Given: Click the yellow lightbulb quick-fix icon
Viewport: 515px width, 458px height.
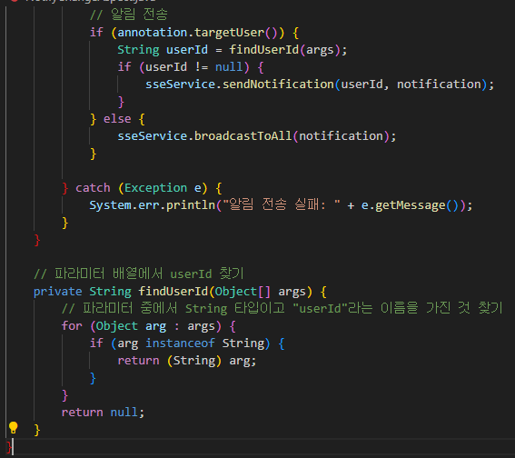Looking at the screenshot, I should coord(13,428).
